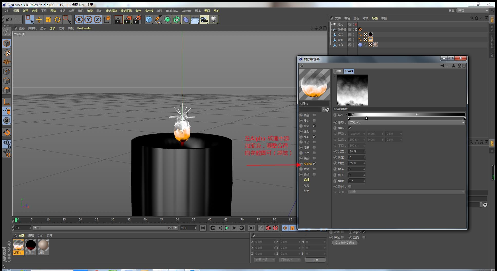Switch to Points mode in the left toolbar
Viewport: 497px width, 271px height.
pyautogui.click(x=7, y=72)
